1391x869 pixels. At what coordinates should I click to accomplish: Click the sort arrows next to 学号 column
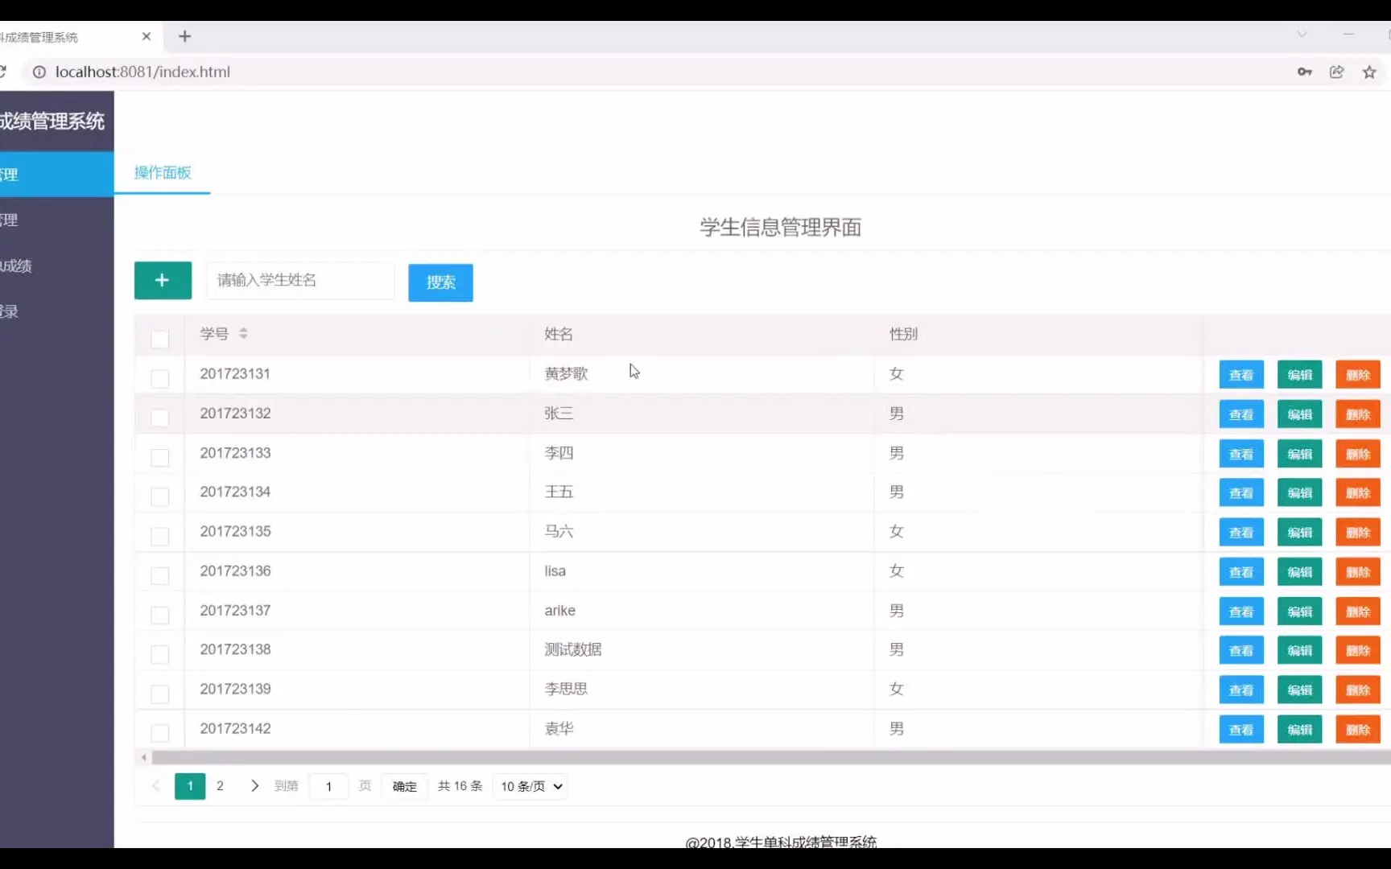[243, 333]
